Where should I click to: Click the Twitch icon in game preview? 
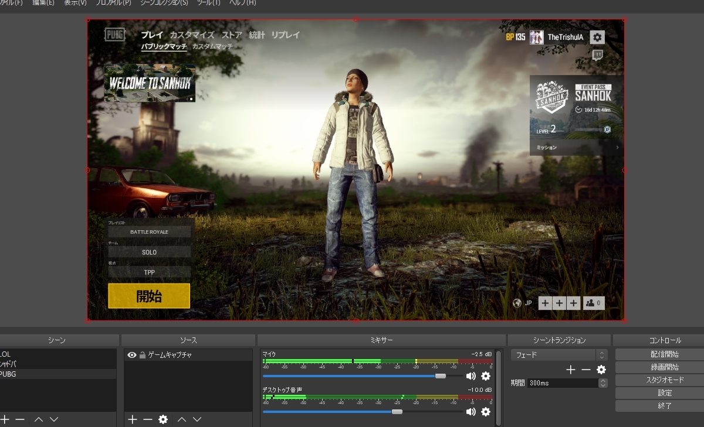597,56
